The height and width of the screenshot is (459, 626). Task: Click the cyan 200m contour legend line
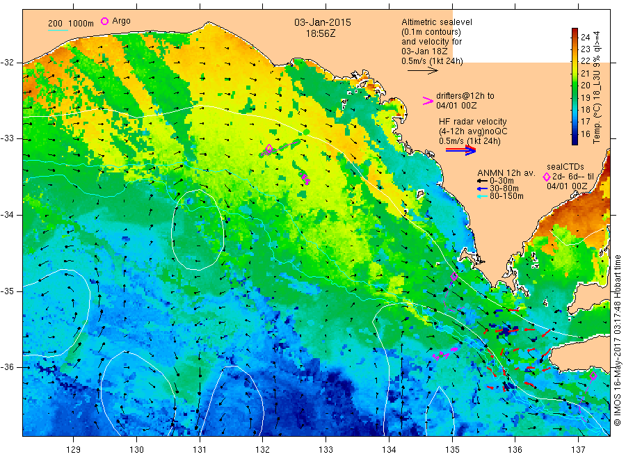(x=58, y=30)
